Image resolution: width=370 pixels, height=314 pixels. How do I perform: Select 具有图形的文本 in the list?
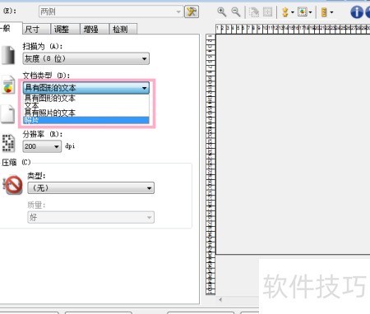[86, 98]
